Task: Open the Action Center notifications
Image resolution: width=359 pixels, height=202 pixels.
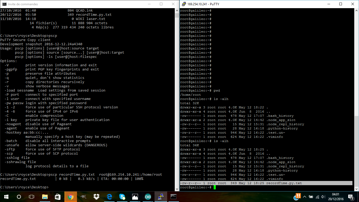Action: [351, 197]
